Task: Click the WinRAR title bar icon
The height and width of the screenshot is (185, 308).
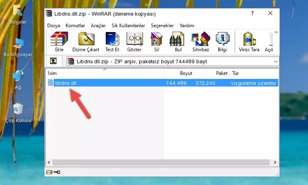Action: pyautogui.click(x=49, y=13)
